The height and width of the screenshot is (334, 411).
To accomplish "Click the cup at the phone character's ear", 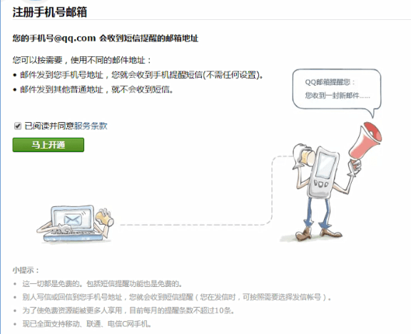I will 308,157.
